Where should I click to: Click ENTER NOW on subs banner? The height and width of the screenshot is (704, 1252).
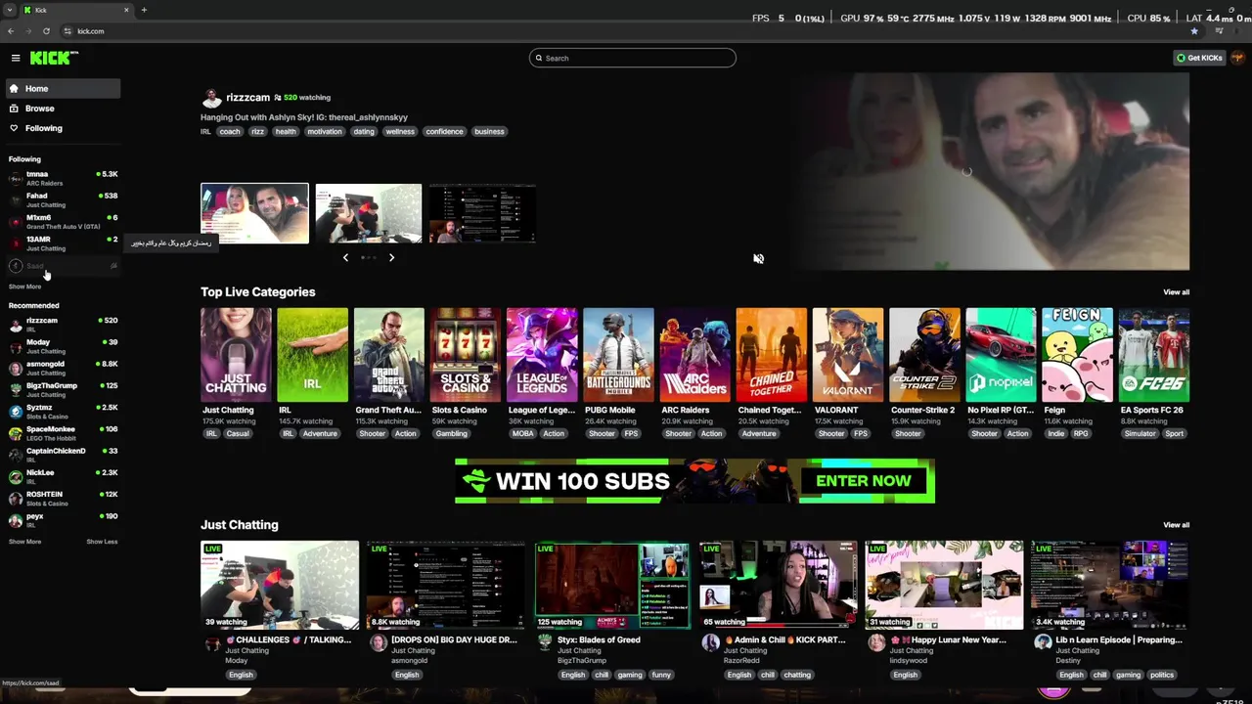coord(863,480)
